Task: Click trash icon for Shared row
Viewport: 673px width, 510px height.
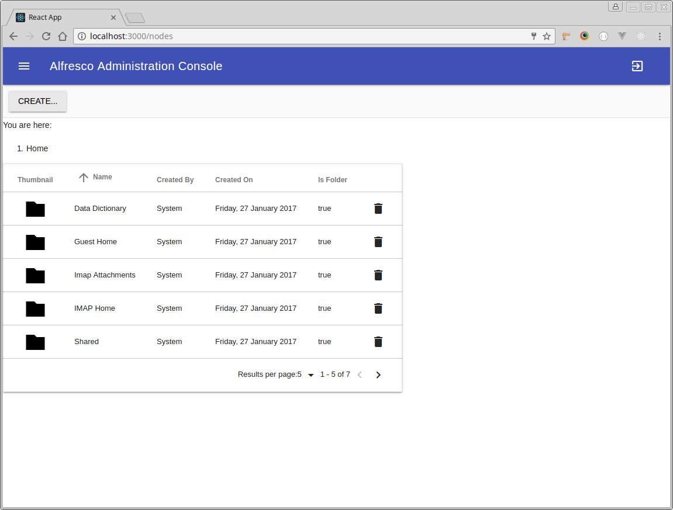Action: (x=378, y=342)
